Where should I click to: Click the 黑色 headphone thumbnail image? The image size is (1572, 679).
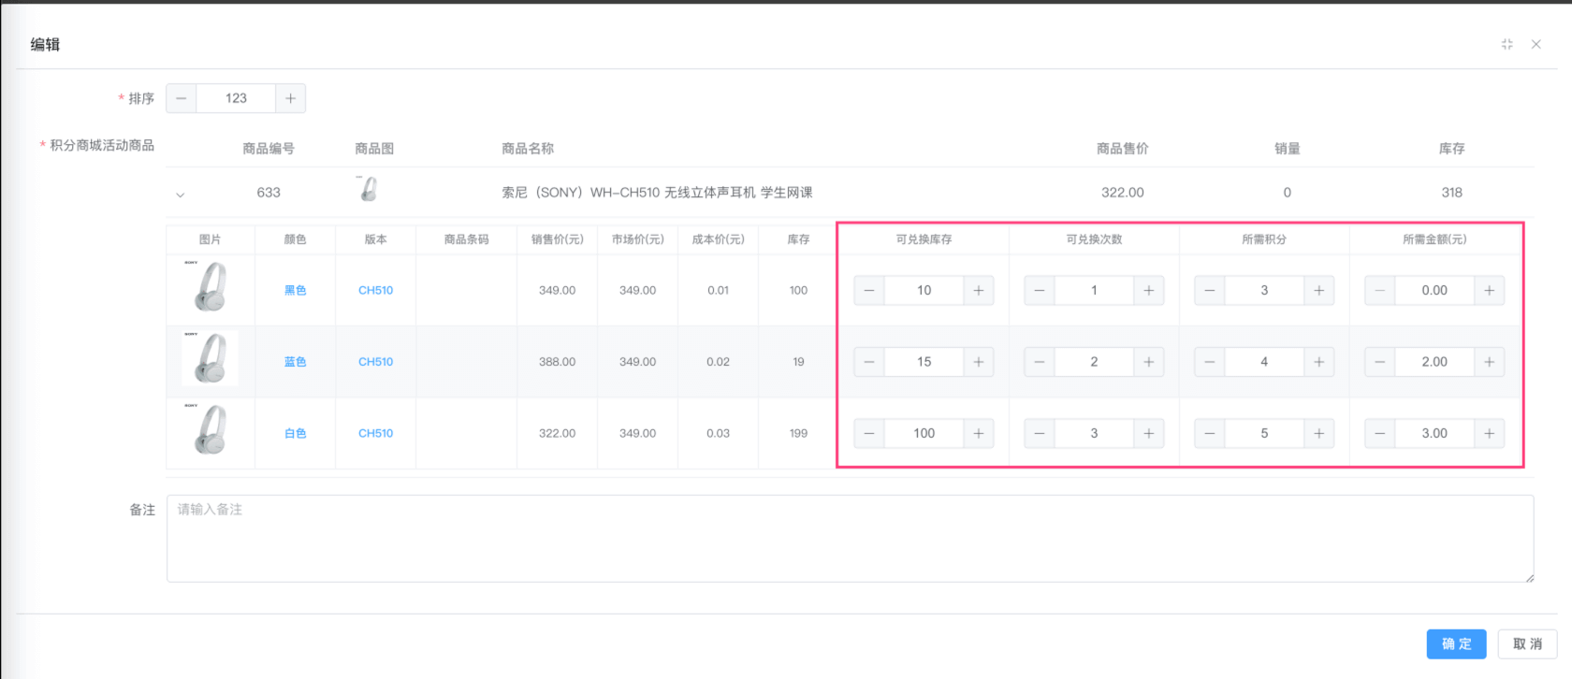[x=211, y=288]
